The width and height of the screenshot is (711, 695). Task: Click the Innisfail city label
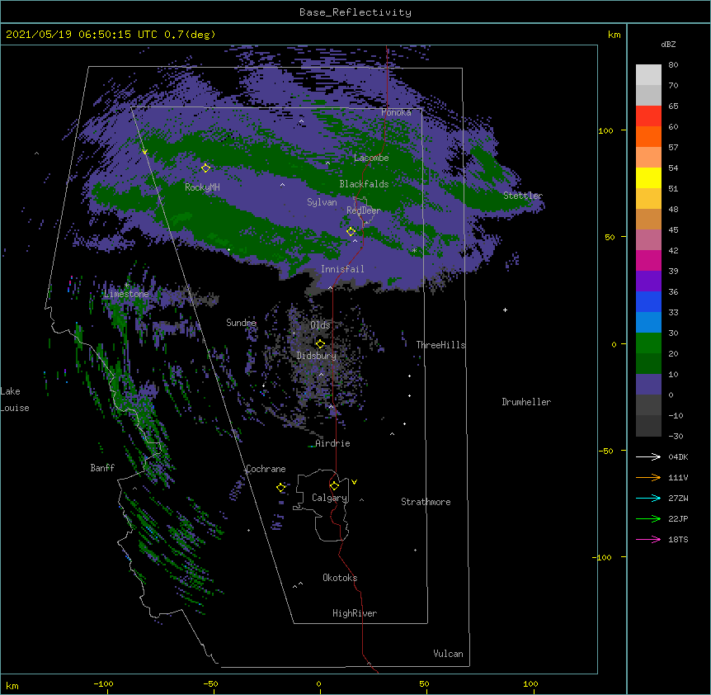point(342,269)
